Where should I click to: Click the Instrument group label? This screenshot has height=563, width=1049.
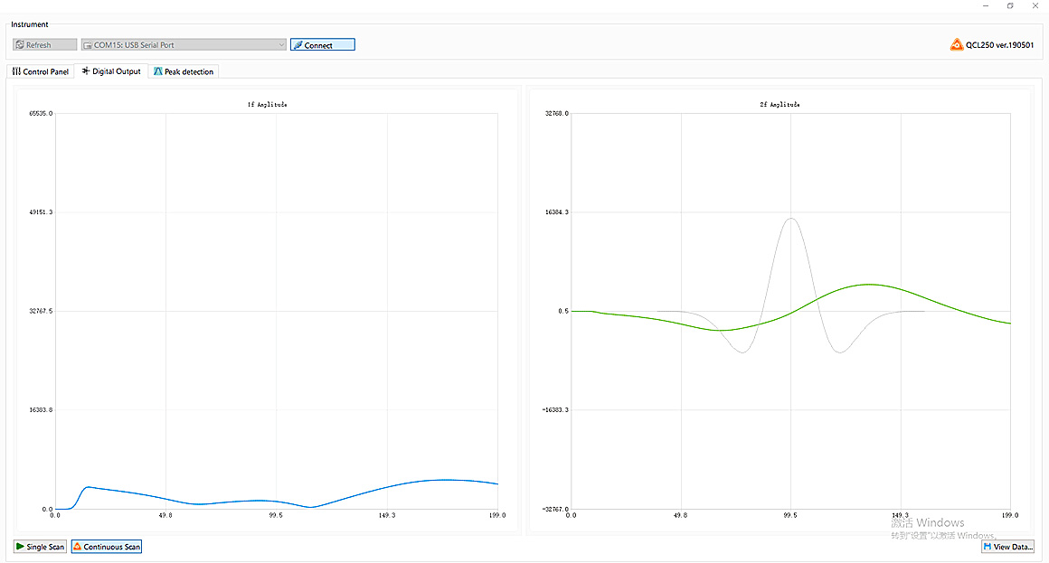click(30, 24)
